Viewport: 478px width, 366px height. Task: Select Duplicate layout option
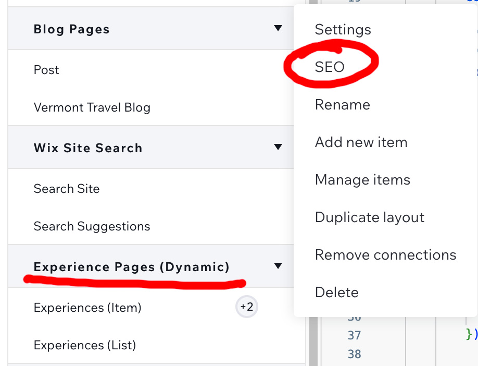tap(370, 217)
